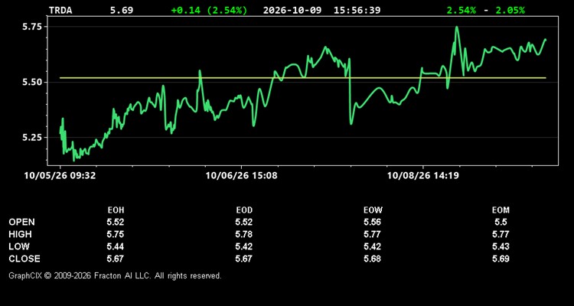The width and height of the screenshot is (574, 306).
Task: Select the EOM close value 5.69
Action: tap(501, 259)
